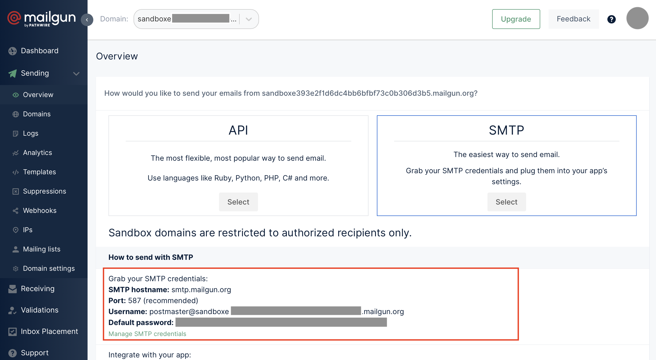Click the Webhooks share icon
Image resolution: width=656 pixels, height=360 pixels.
16,211
